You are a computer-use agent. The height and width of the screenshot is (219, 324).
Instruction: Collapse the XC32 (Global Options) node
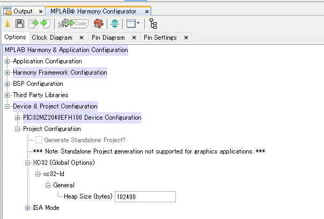click(27, 163)
